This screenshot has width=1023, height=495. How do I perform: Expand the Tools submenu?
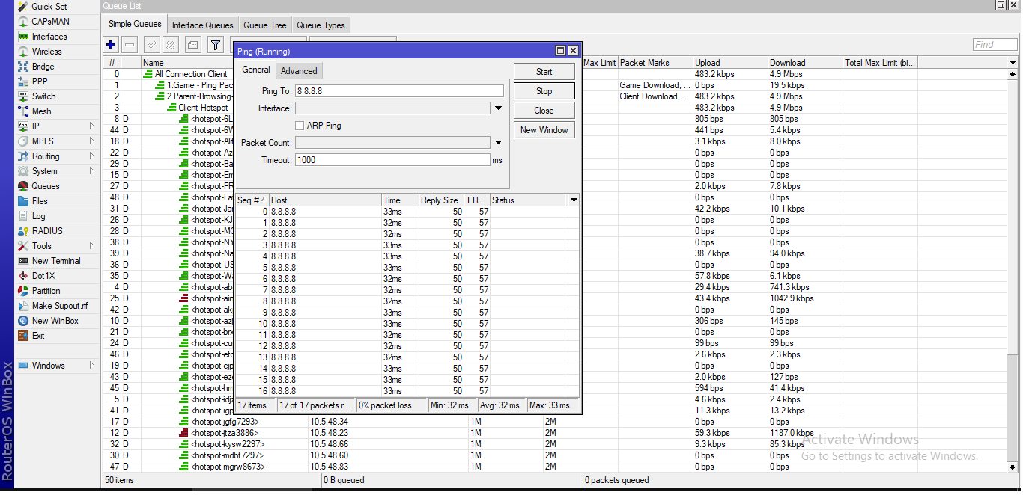92,246
